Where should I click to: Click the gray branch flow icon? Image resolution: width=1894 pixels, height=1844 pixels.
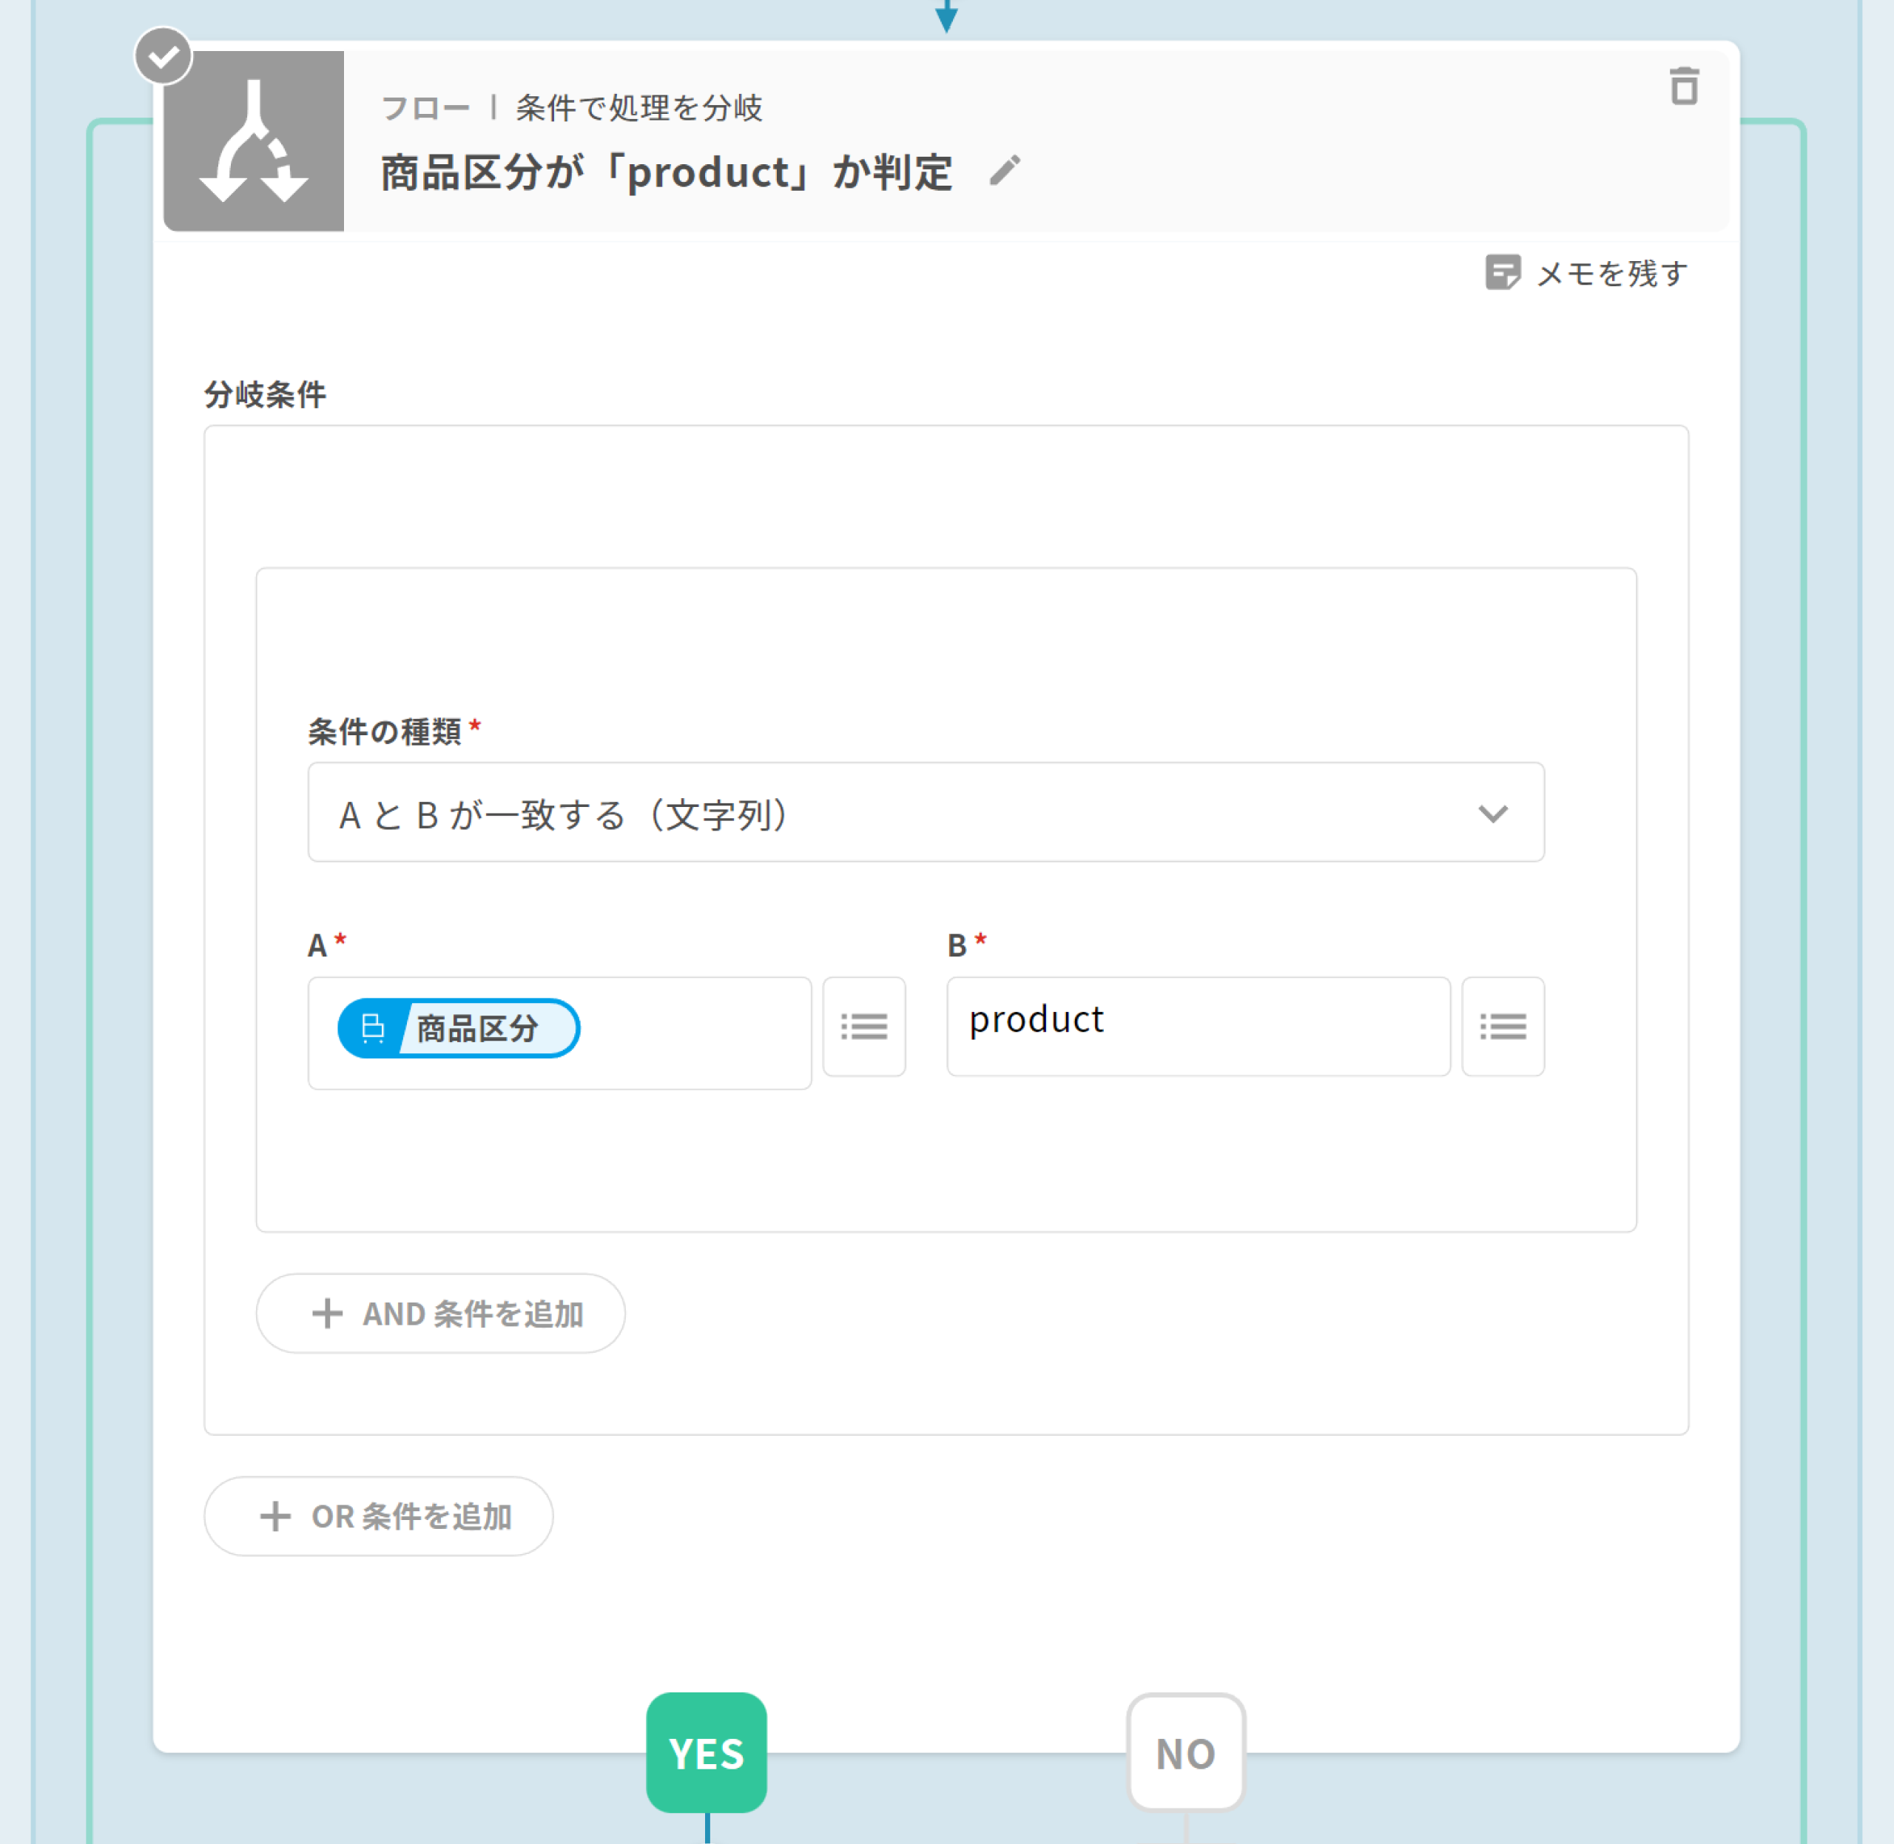[254, 142]
